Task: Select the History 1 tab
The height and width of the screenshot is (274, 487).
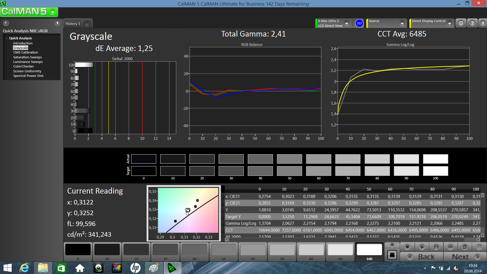Action: point(73,24)
